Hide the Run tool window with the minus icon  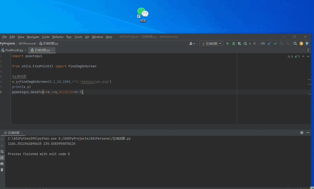tap(308, 133)
